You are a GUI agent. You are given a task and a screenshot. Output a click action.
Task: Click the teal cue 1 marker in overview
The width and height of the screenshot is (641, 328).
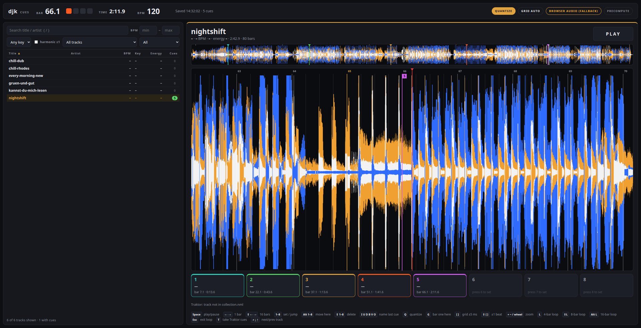[x=228, y=45]
